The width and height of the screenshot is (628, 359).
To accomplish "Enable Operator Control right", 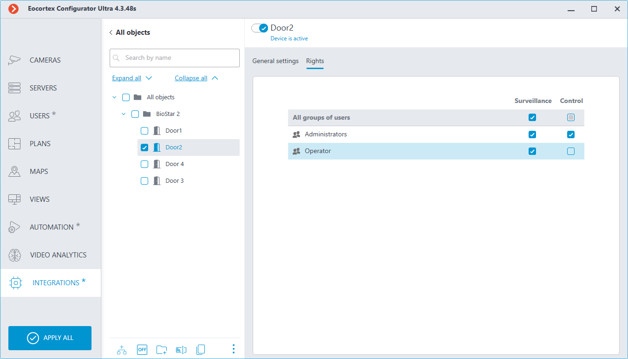I will [571, 151].
